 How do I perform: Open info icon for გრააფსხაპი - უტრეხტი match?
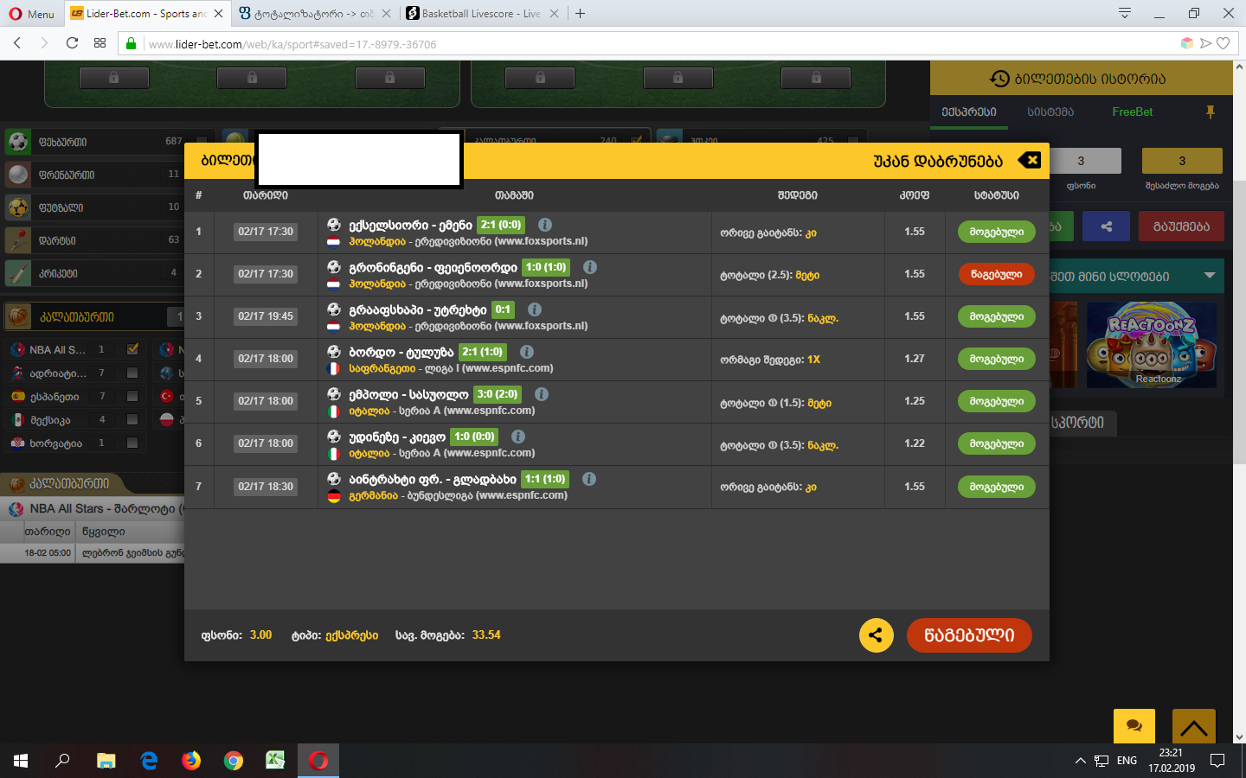(x=535, y=309)
